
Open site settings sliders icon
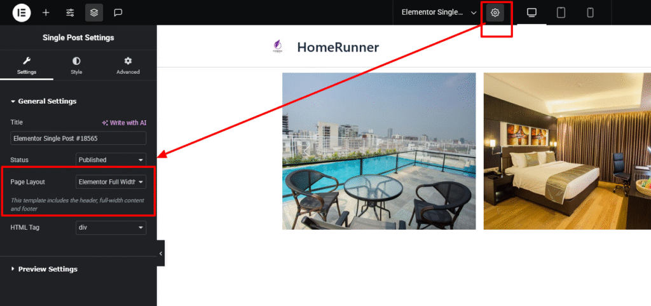(x=70, y=13)
